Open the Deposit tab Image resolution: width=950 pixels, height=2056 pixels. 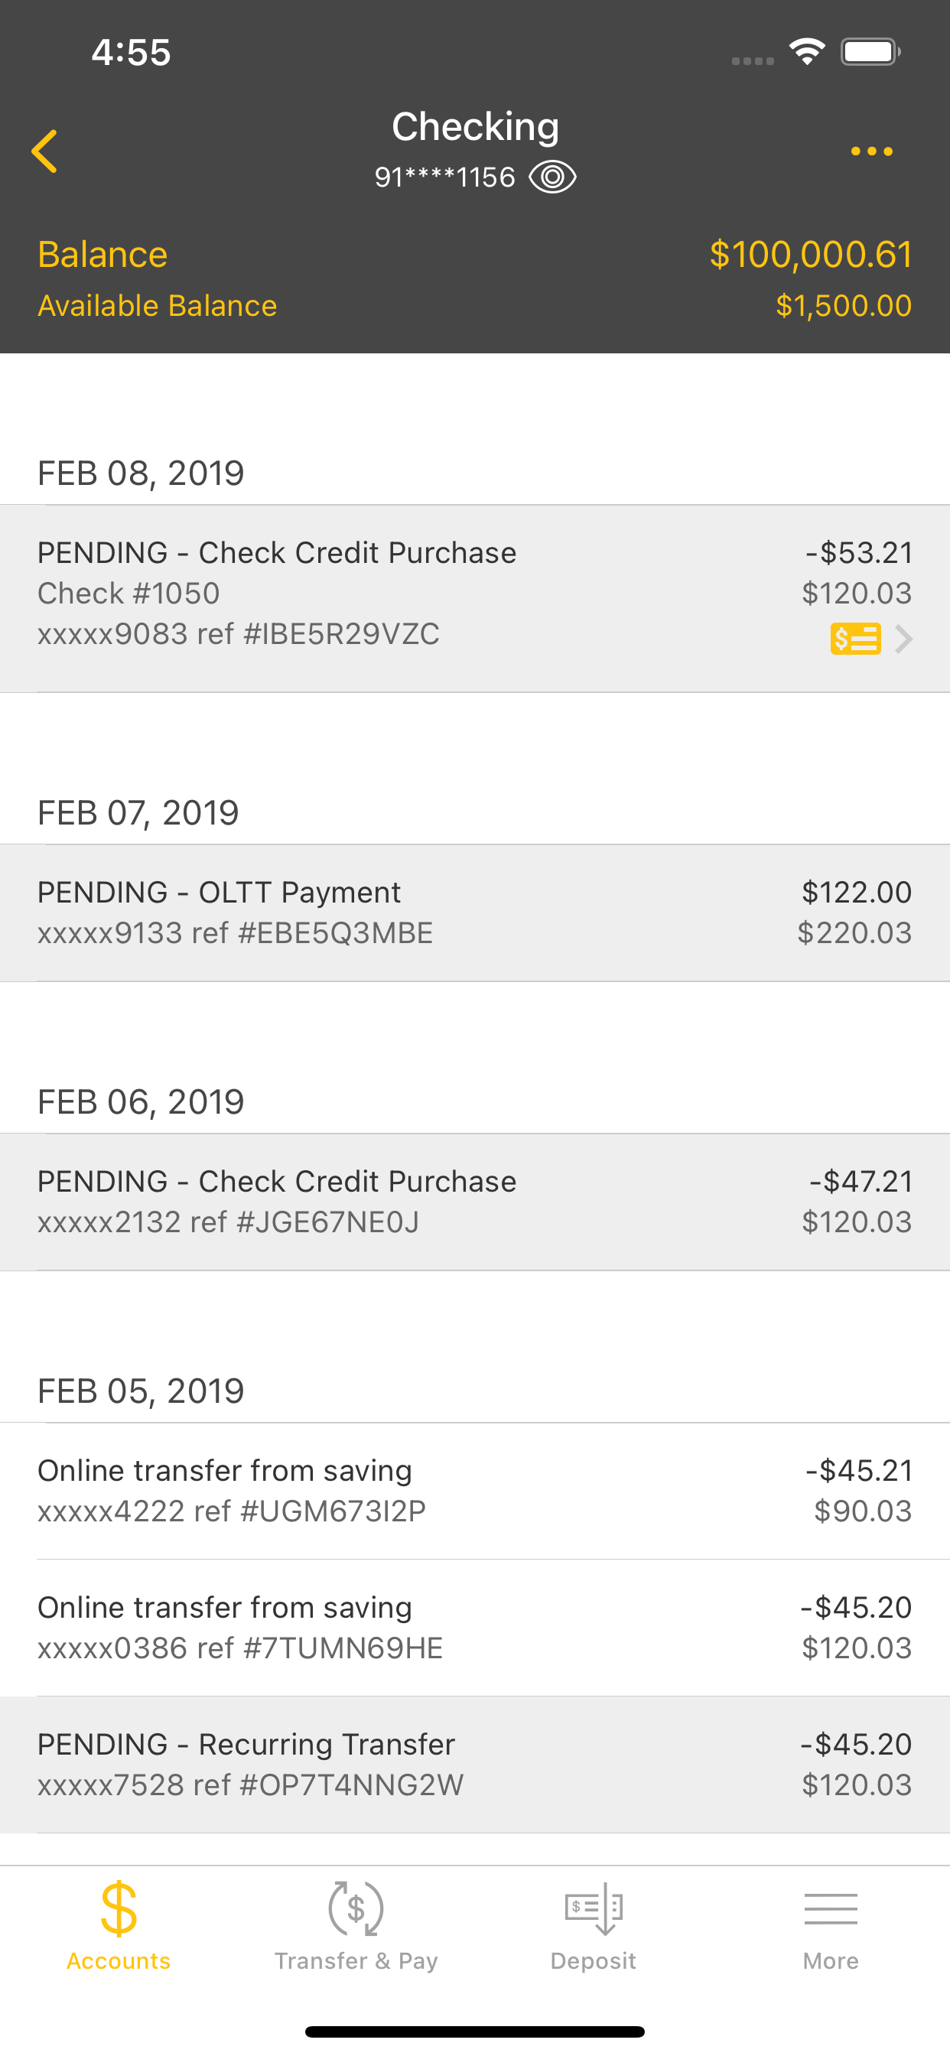point(593,1926)
